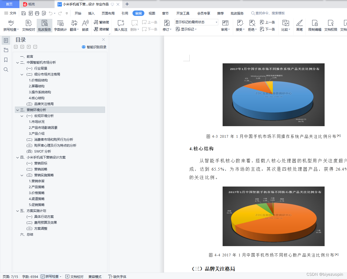Convert text to traditional Chinese (繁转简)

click(x=101, y=22)
